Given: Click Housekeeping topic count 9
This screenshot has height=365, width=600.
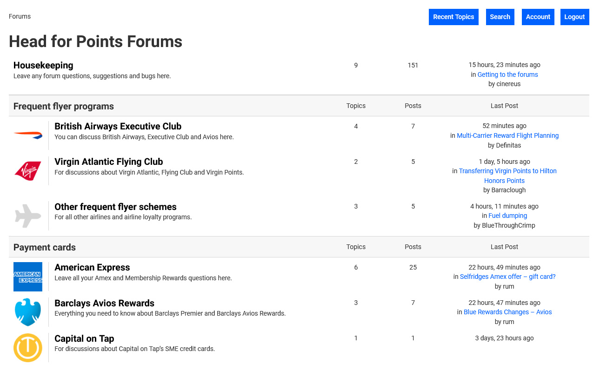Looking at the screenshot, I should coord(356,65).
